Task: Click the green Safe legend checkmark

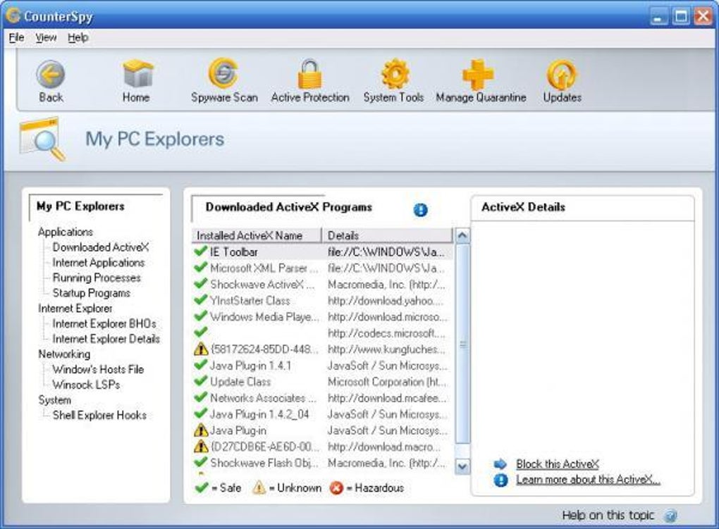Action: [202, 487]
